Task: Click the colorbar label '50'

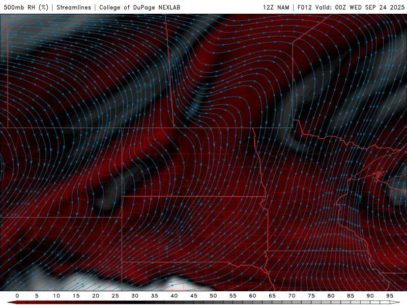Action: 213,296
